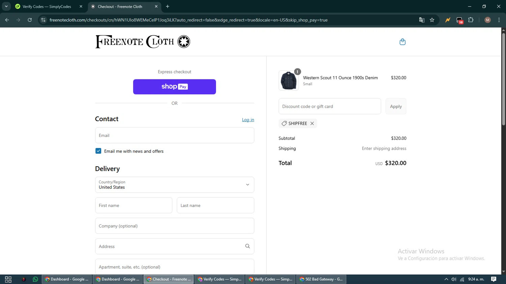
Task: Click the Address input field
Action: click(174, 246)
